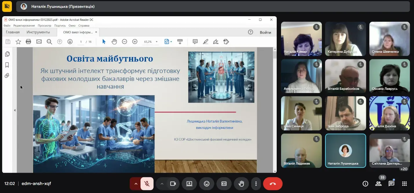Open the more options three-dot menu

coord(256,183)
